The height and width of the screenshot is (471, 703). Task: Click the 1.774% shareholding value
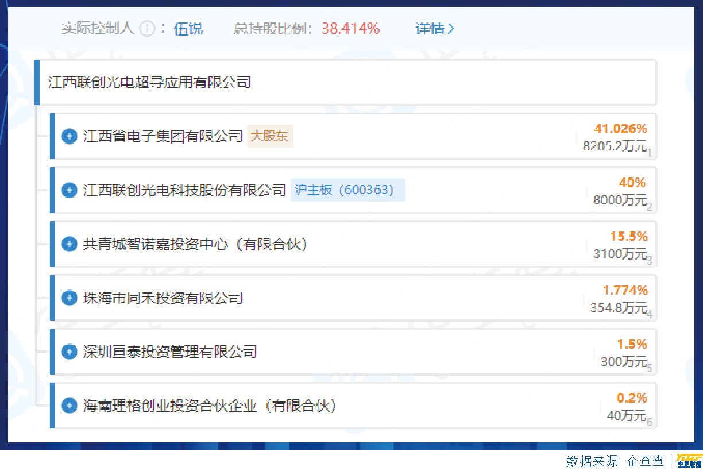coord(625,290)
